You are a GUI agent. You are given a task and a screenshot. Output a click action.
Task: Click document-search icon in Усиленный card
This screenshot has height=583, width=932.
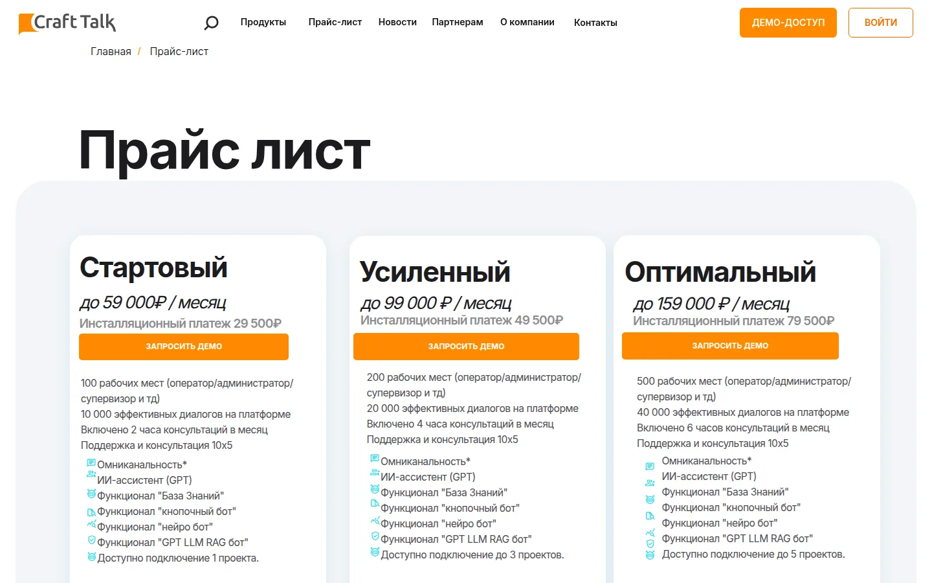pyautogui.click(x=375, y=503)
